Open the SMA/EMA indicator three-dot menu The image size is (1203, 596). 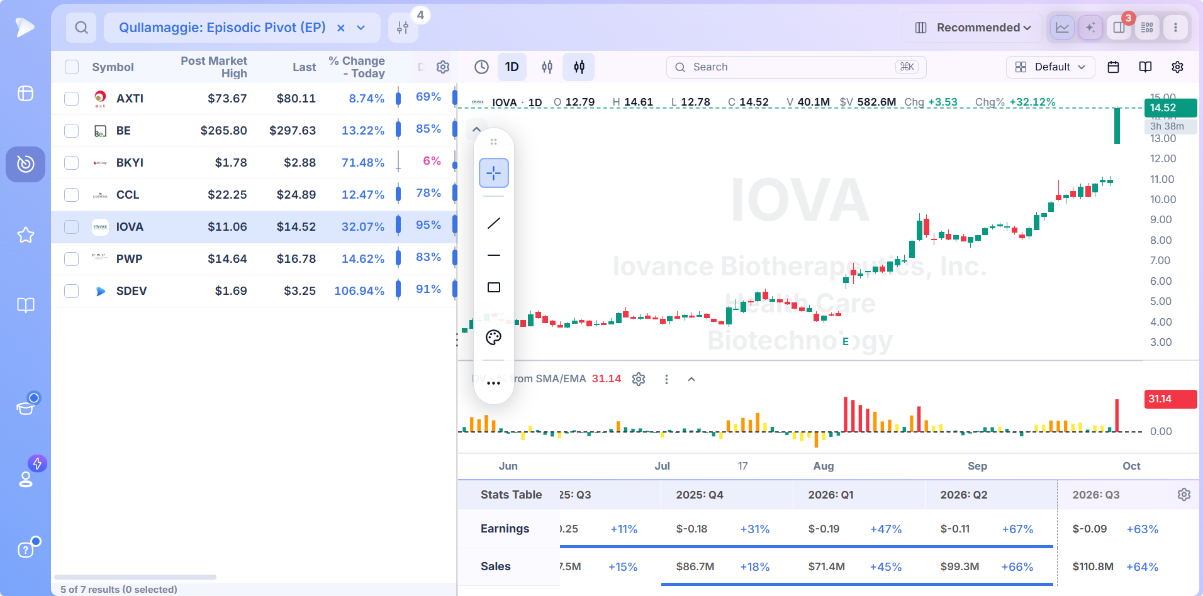pyautogui.click(x=666, y=379)
